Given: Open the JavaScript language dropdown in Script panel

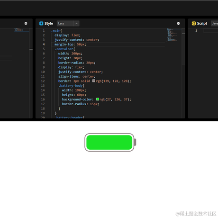Looking at the screenshot, I should point(215,23).
